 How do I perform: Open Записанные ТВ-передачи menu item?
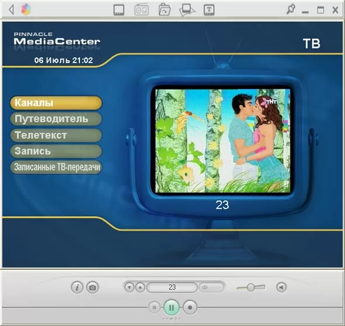click(x=56, y=167)
